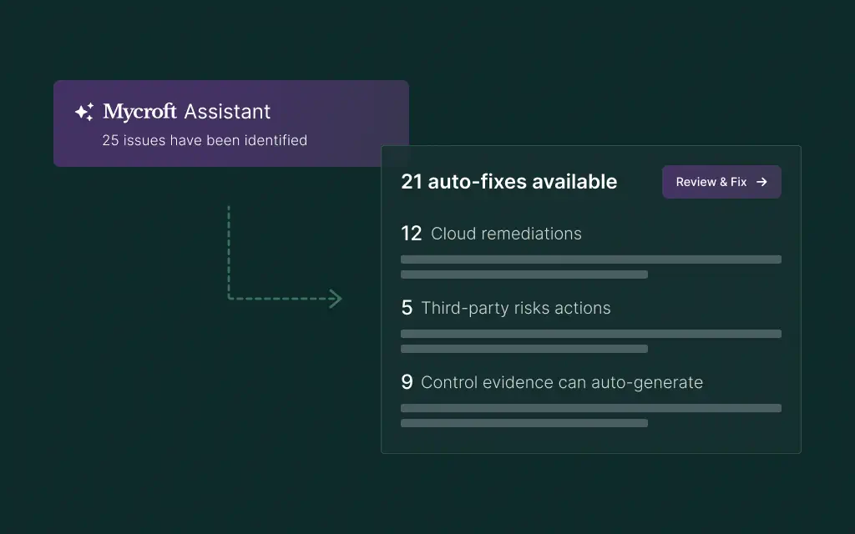
Task: Select '9 Control evidence can auto-generate' row
Action: point(552,382)
